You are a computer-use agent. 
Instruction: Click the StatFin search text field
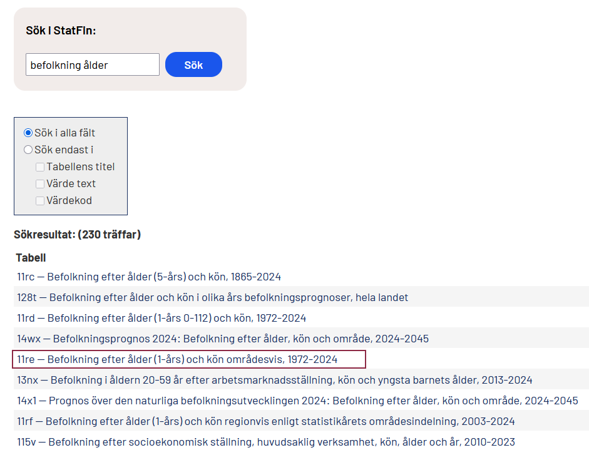point(93,64)
